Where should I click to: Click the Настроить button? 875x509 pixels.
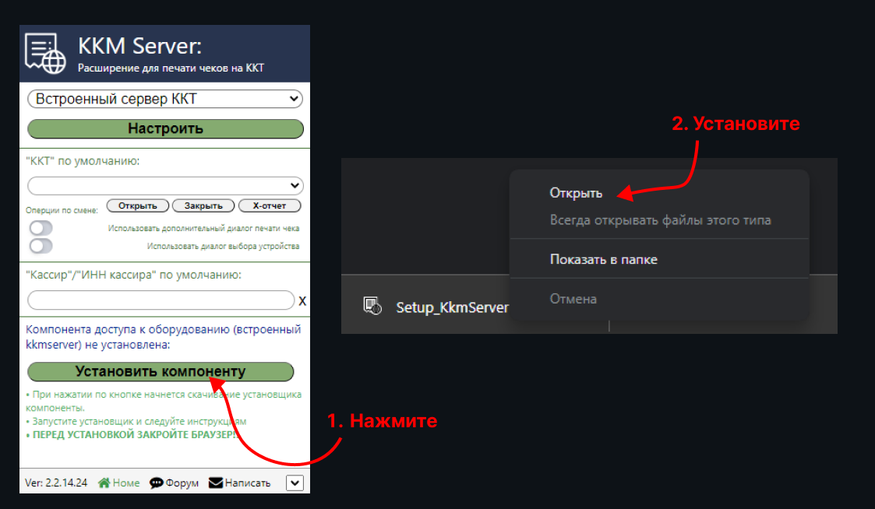165,128
